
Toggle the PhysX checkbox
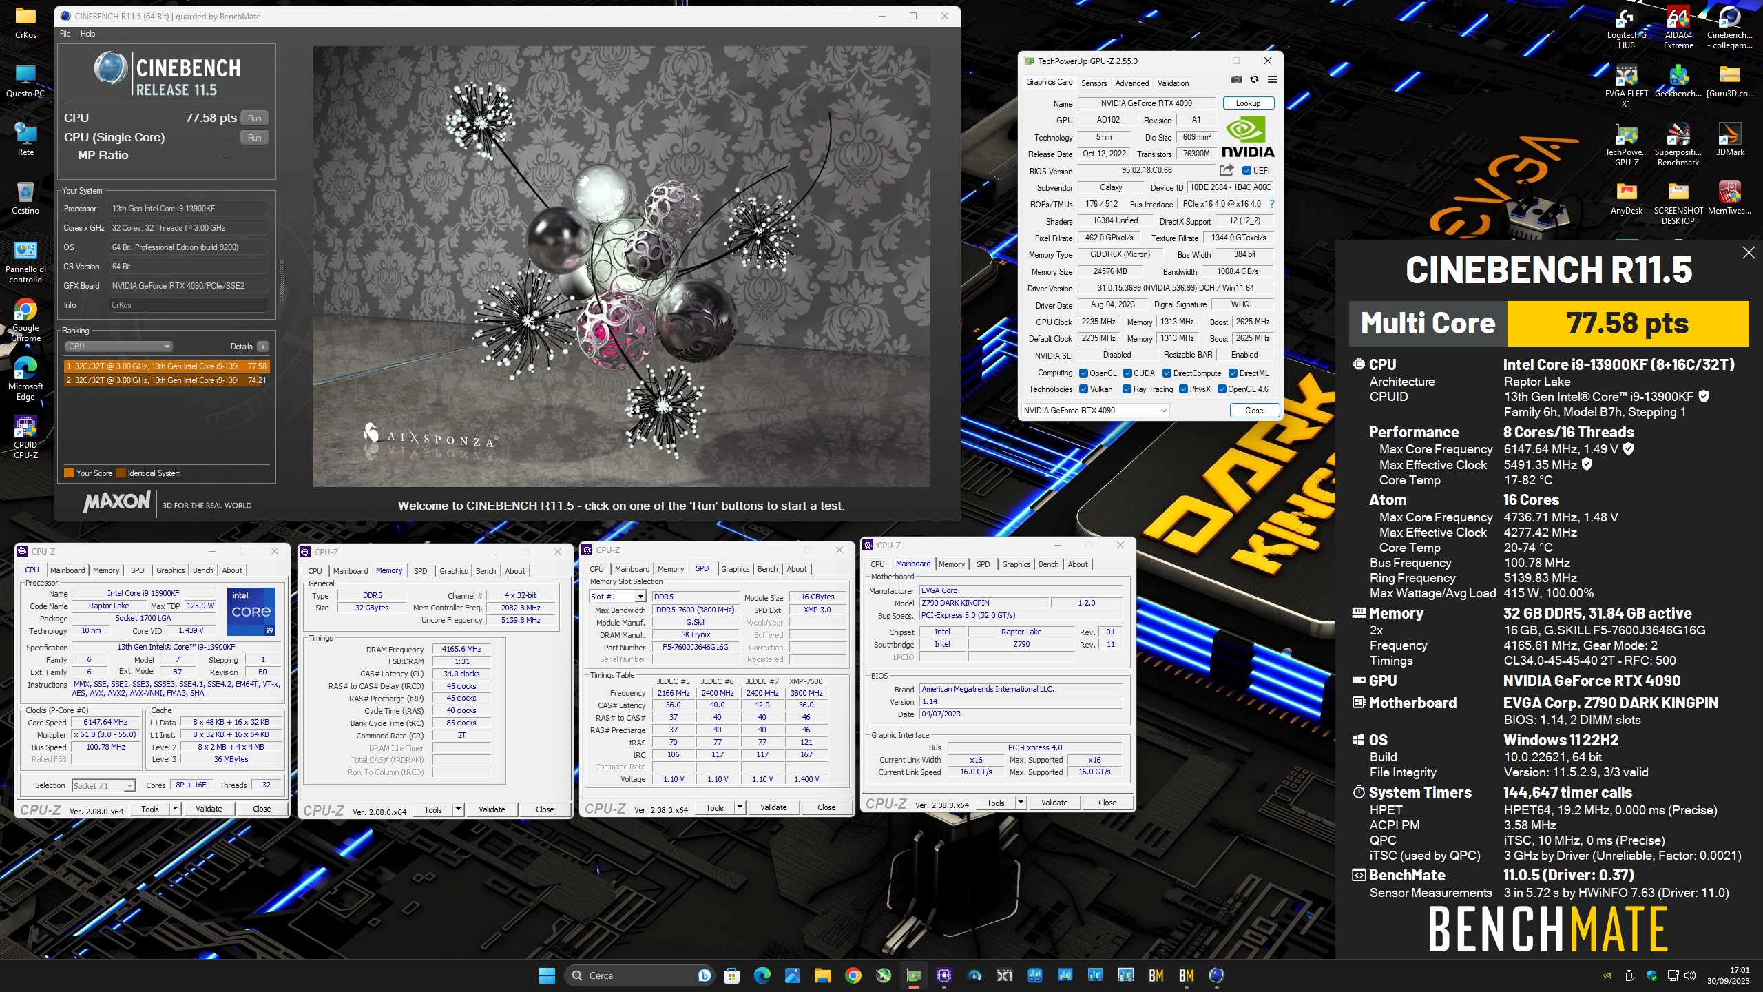(1183, 389)
